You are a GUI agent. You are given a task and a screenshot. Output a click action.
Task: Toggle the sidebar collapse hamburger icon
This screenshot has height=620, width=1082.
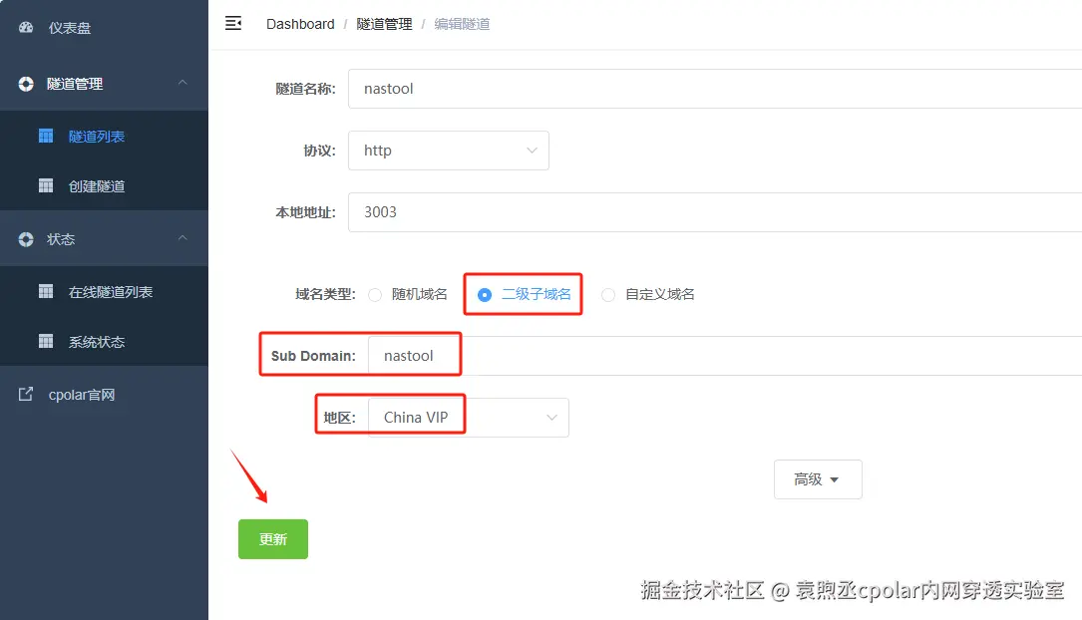point(233,24)
